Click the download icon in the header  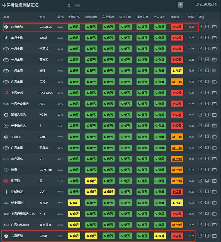point(181,5)
